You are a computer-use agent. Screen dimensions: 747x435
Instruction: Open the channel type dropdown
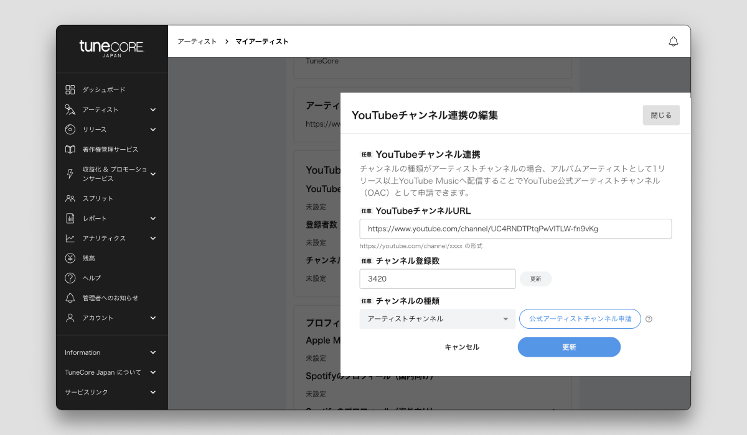click(x=437, y=319)
